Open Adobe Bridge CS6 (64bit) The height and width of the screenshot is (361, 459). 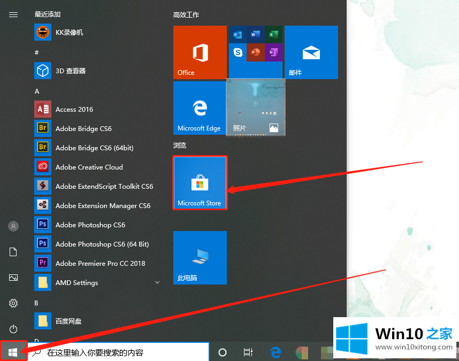click(98, 148)
